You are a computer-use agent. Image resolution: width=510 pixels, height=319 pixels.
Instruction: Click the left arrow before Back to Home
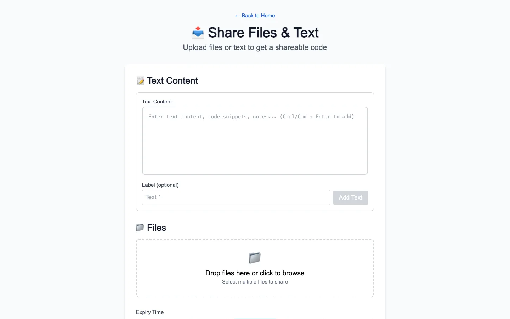tap(237, 16)
